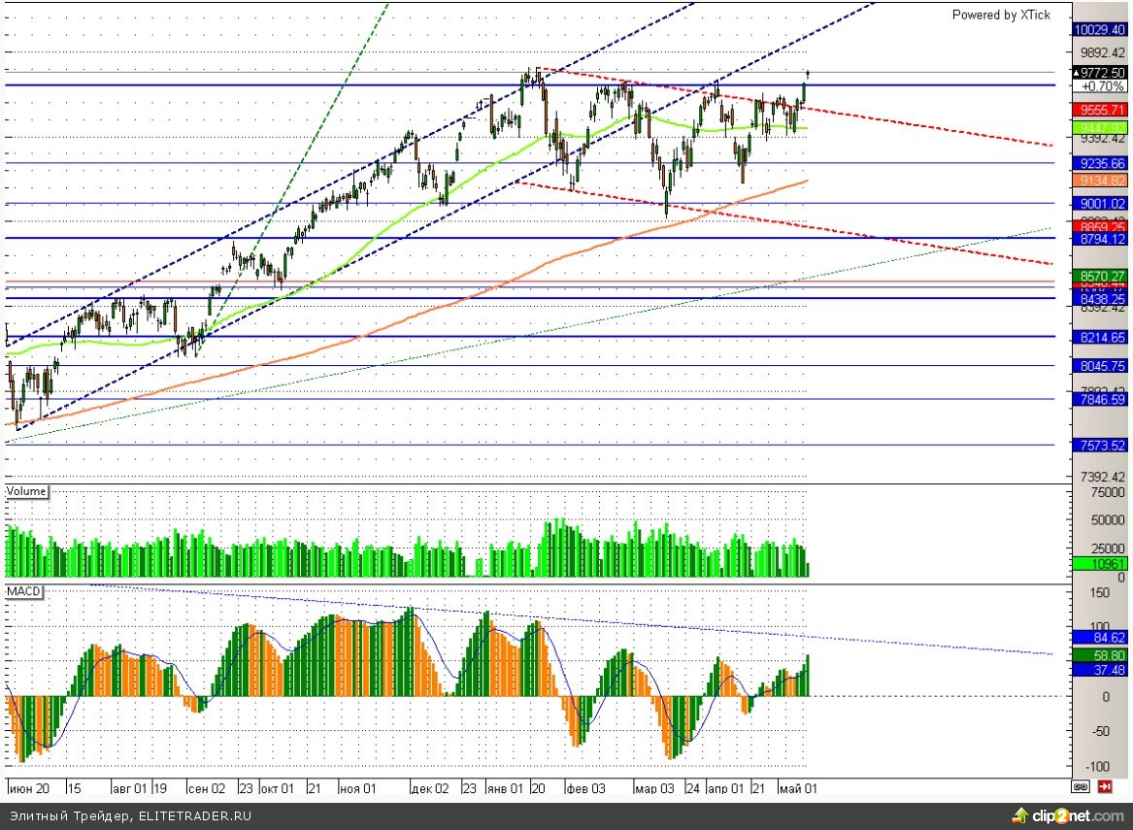Screen dimensions: 1133x830
Task: Click the MACD panel label
Action: click(x=24, y=591)
